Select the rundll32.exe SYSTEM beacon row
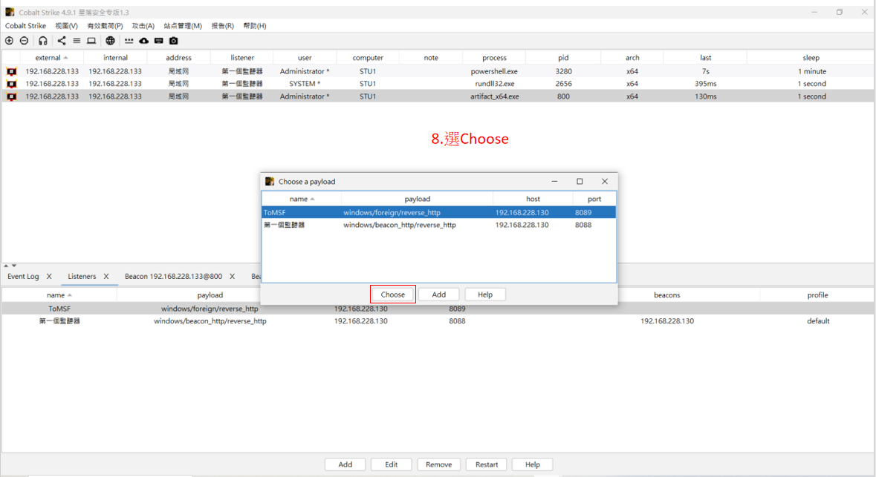876x477 pixels. coord(438,84)
